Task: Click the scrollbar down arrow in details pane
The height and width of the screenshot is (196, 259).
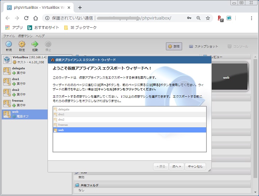Action: coord(255,192)
